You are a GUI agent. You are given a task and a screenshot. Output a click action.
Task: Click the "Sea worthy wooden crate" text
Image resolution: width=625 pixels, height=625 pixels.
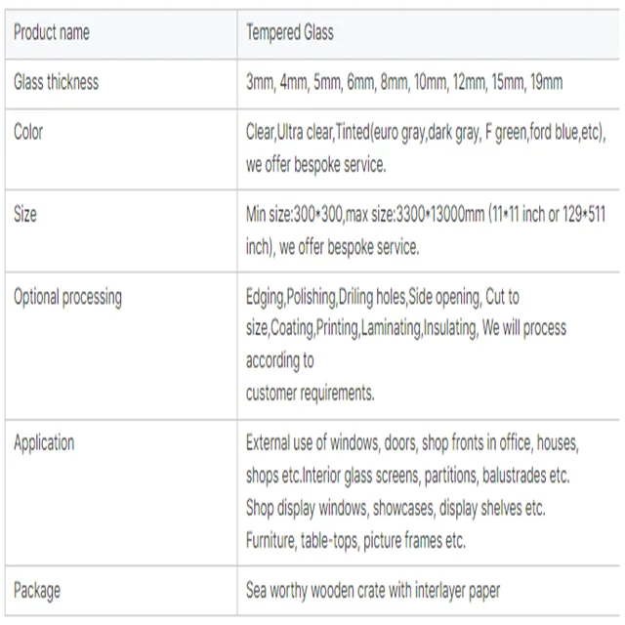[373, 590]
